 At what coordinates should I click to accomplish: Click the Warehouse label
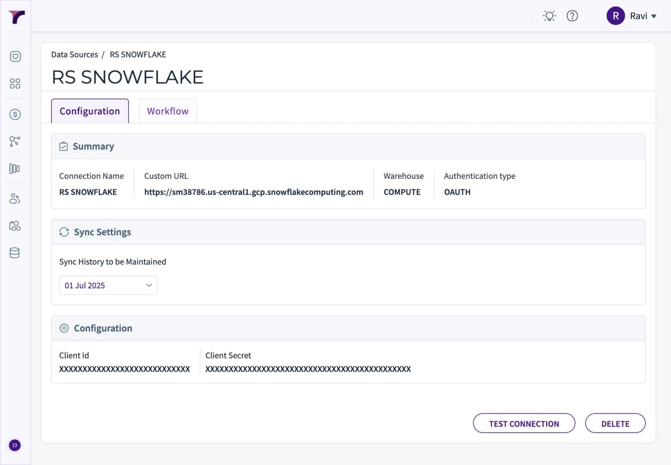click(404, 176)
